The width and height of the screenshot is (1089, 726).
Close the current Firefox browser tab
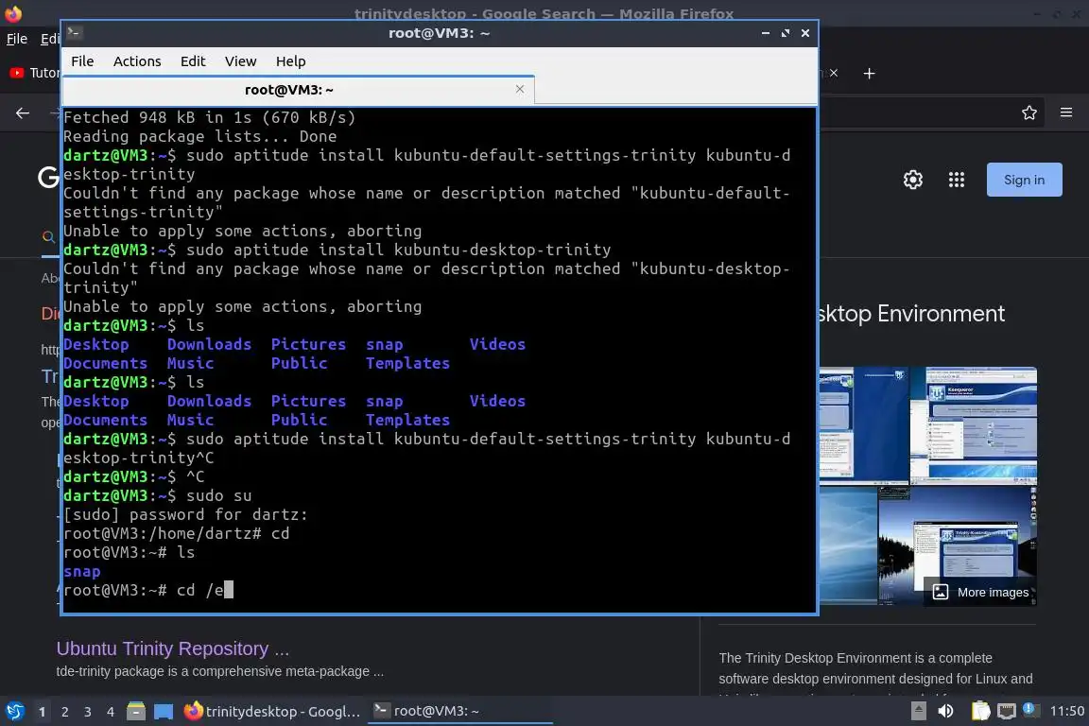834,73
